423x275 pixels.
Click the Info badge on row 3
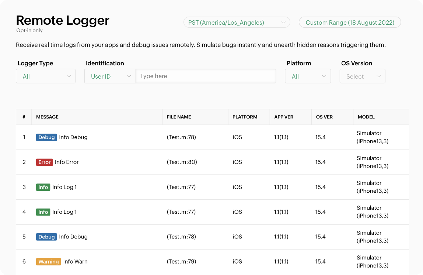point(43,187)
